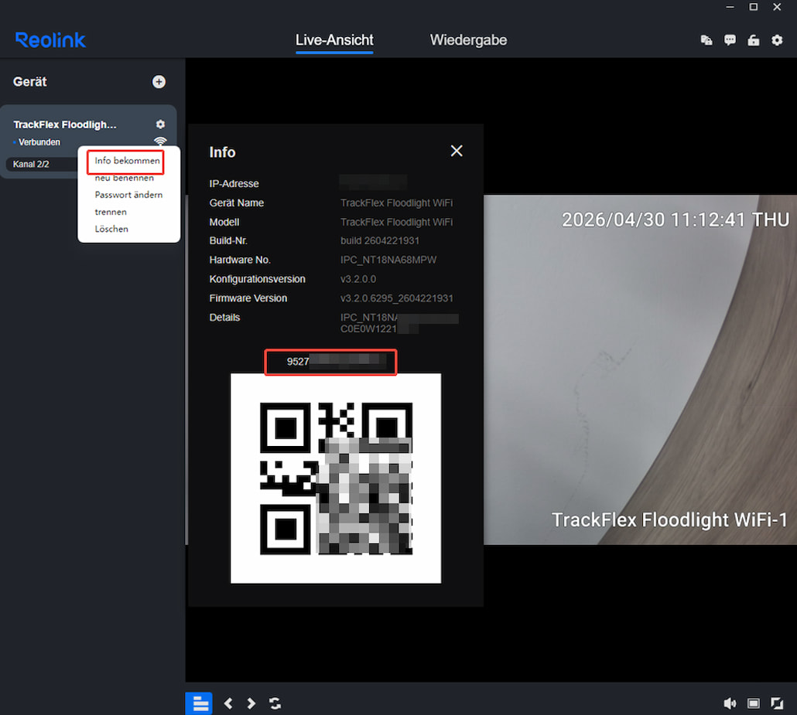
Task: Click the Modell value TrackFlex Floodlight WiFi
Action: point(396,222)
